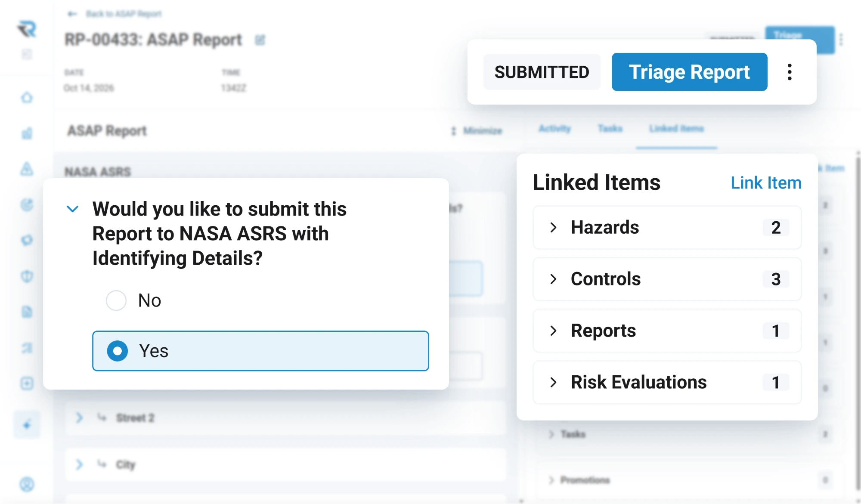Open the three-dot options menu beside Triage Report
Screen dimensions: 861x504
coord(790,72)
